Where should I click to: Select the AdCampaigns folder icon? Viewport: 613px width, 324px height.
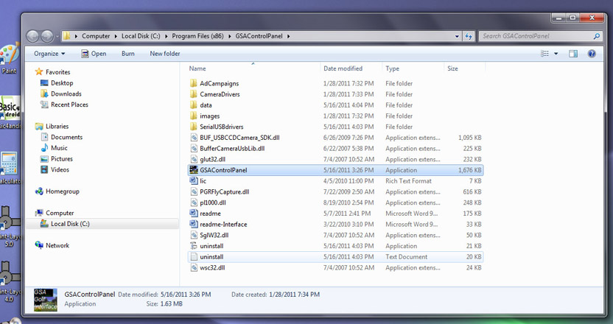pos(194,83)
